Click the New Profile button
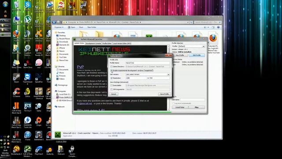Viewport: 282px width, 159px height. click(x=180, y=55)
